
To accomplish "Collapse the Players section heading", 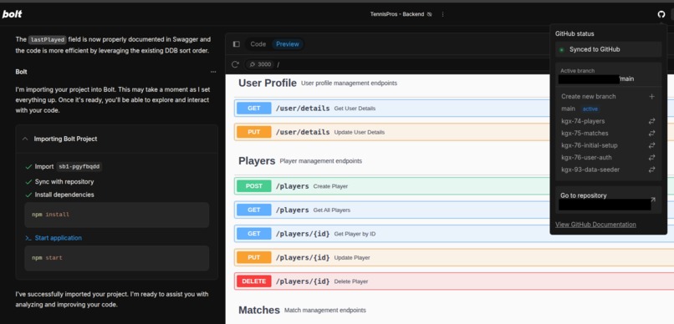I will point(257,161).
